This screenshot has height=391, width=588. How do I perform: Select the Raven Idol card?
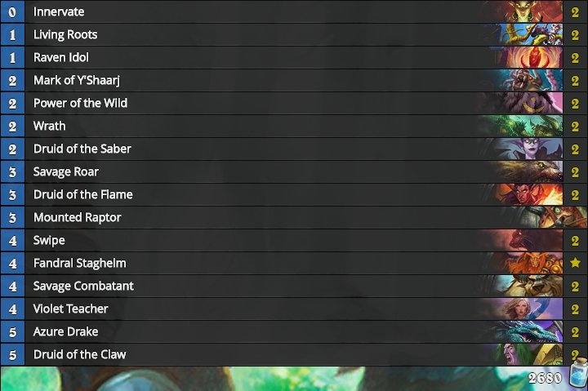[245, 57]
